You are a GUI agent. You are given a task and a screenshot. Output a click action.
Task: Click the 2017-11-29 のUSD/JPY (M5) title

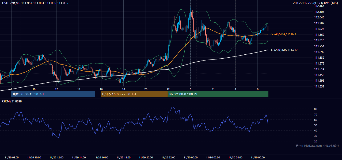click(316, 3)
